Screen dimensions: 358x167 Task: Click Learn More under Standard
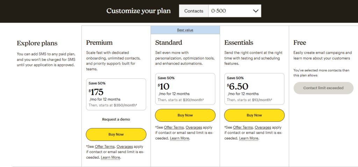click(180, 138)
